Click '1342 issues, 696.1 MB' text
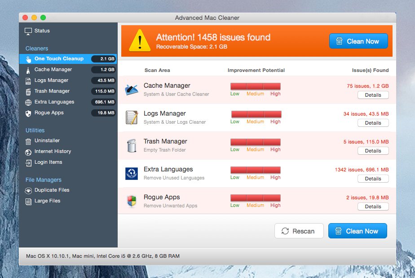 pos(362,170)
